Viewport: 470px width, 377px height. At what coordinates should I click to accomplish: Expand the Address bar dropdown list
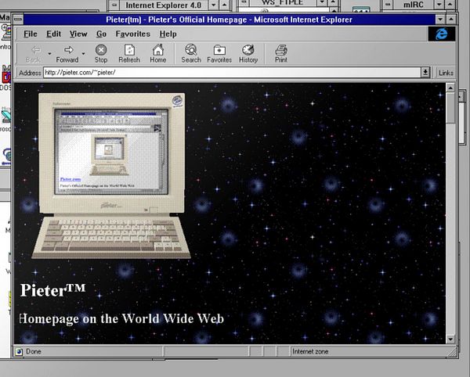point(425,73)
